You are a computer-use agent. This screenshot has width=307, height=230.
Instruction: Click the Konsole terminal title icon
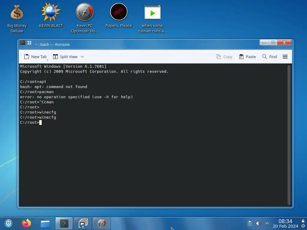pyautogui.click(x=22, y=43)
